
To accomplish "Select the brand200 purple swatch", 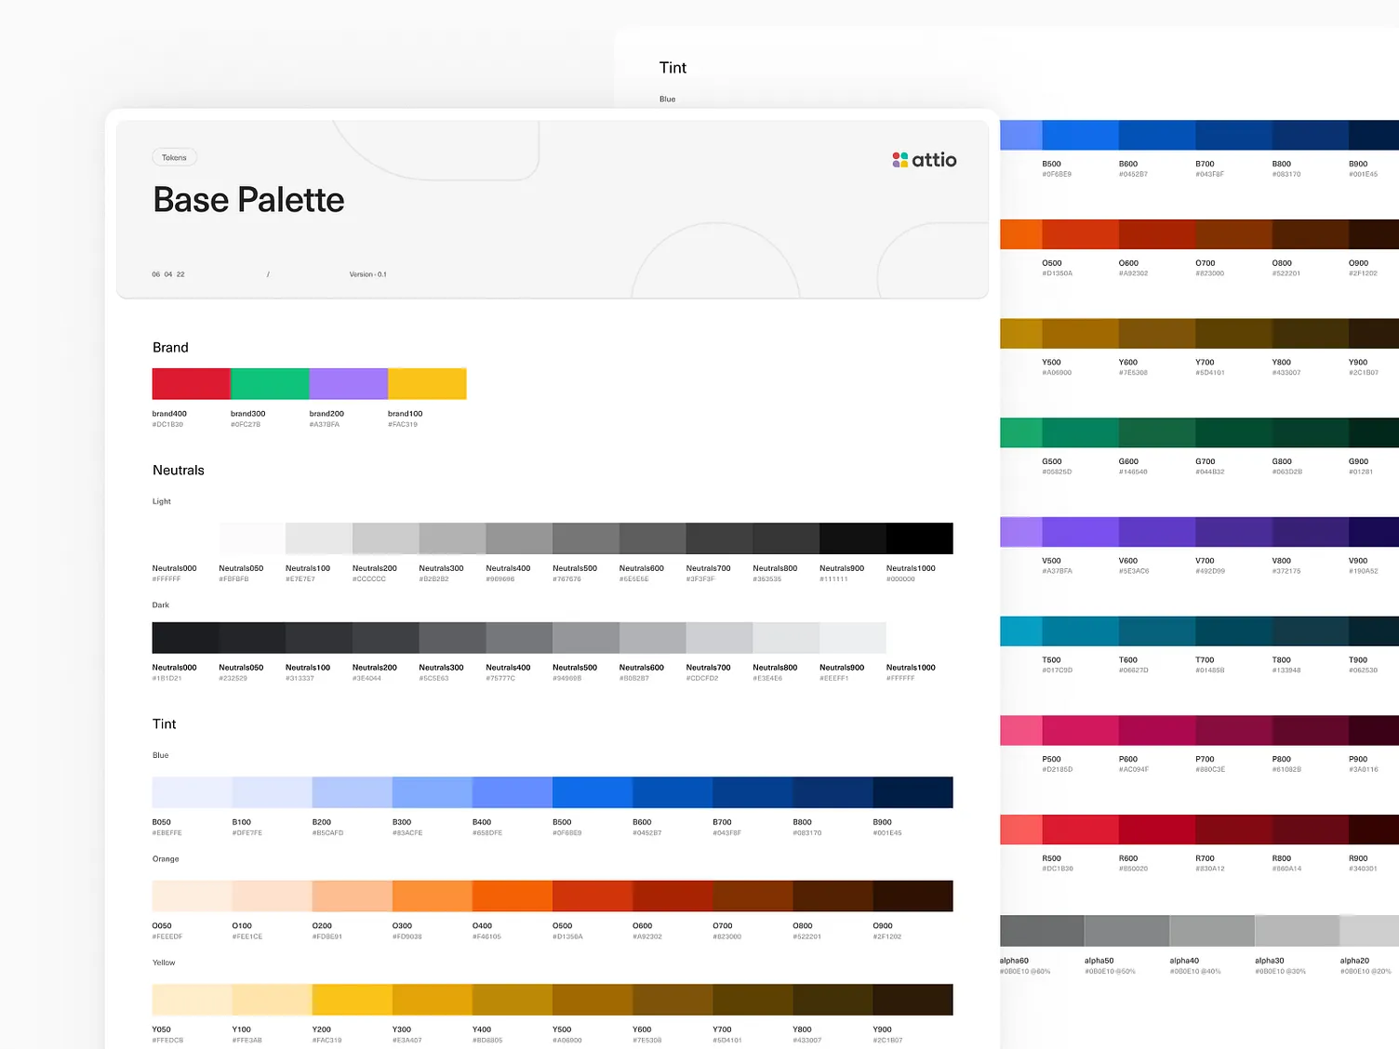I will (x=348, y=382).
